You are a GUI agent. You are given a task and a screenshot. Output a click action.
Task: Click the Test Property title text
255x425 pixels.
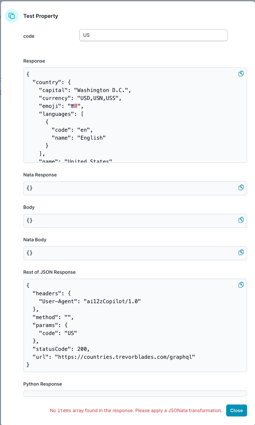click(41, 16)
